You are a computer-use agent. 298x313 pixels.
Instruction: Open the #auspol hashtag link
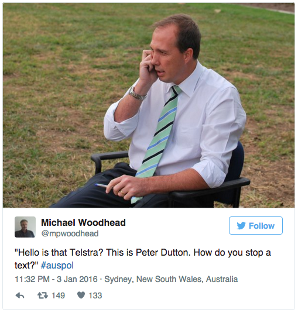[x=57, y=266]
